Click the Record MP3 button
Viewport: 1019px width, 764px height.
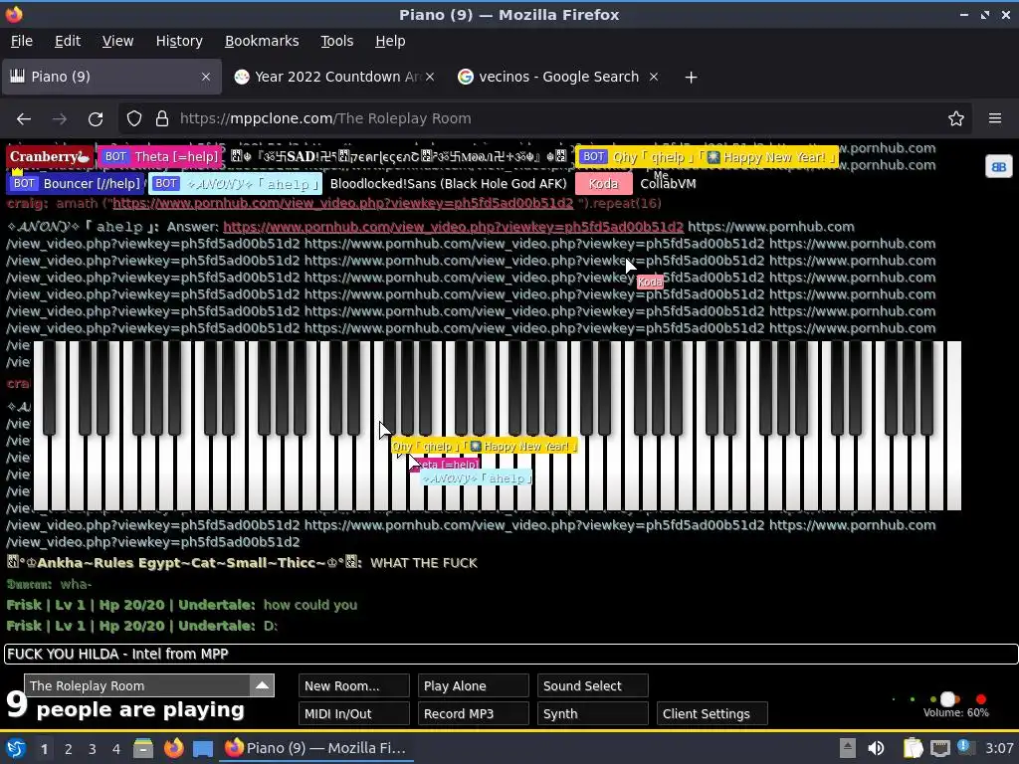tap(473, 714)
